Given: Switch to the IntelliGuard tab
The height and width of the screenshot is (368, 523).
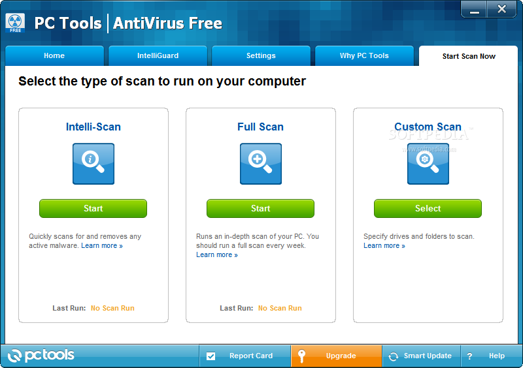Looking at the screenshot, I should [x=158, y=56].
